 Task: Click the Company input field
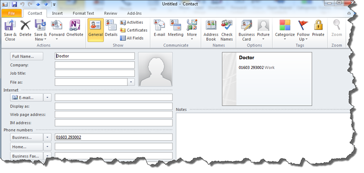point(95,65)
